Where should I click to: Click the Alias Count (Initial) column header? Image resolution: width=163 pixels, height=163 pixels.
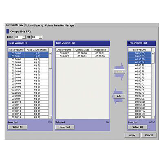pyautogui.click(x=37, y=50)
